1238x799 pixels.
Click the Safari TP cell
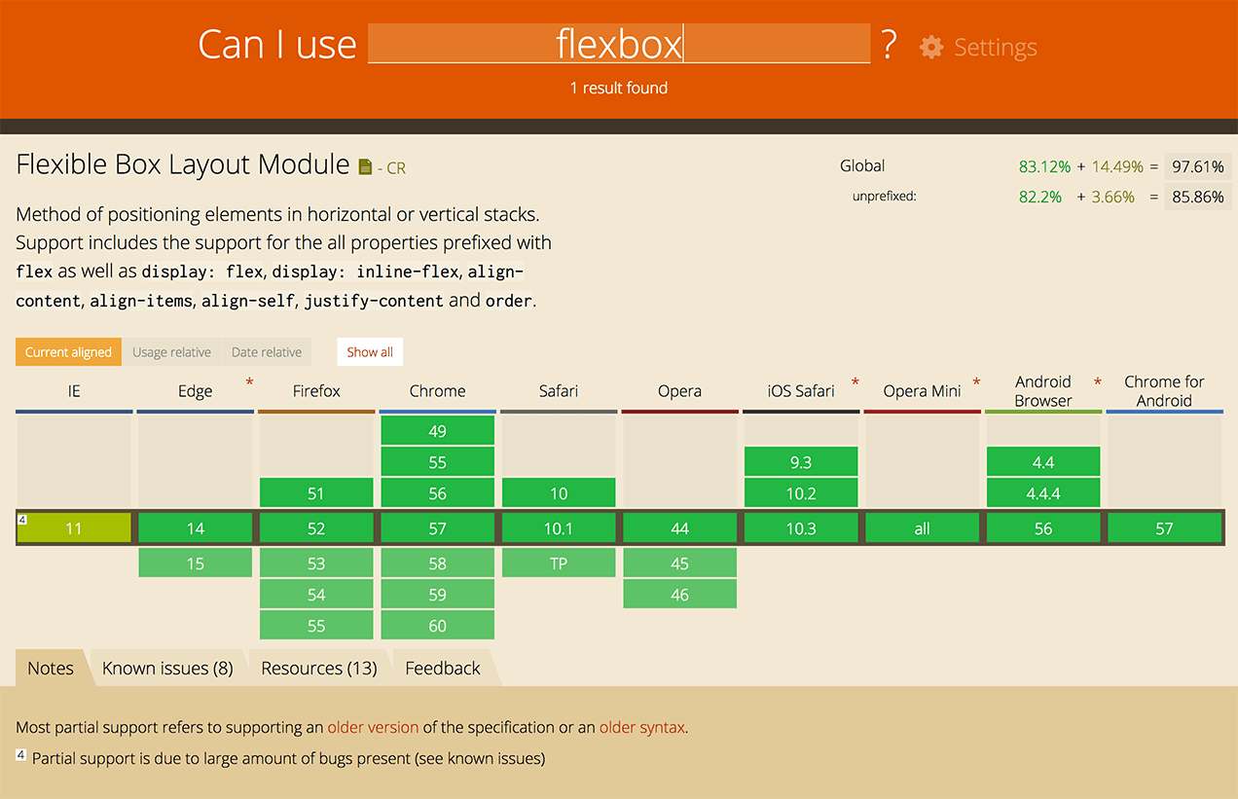tap(559, 563)
